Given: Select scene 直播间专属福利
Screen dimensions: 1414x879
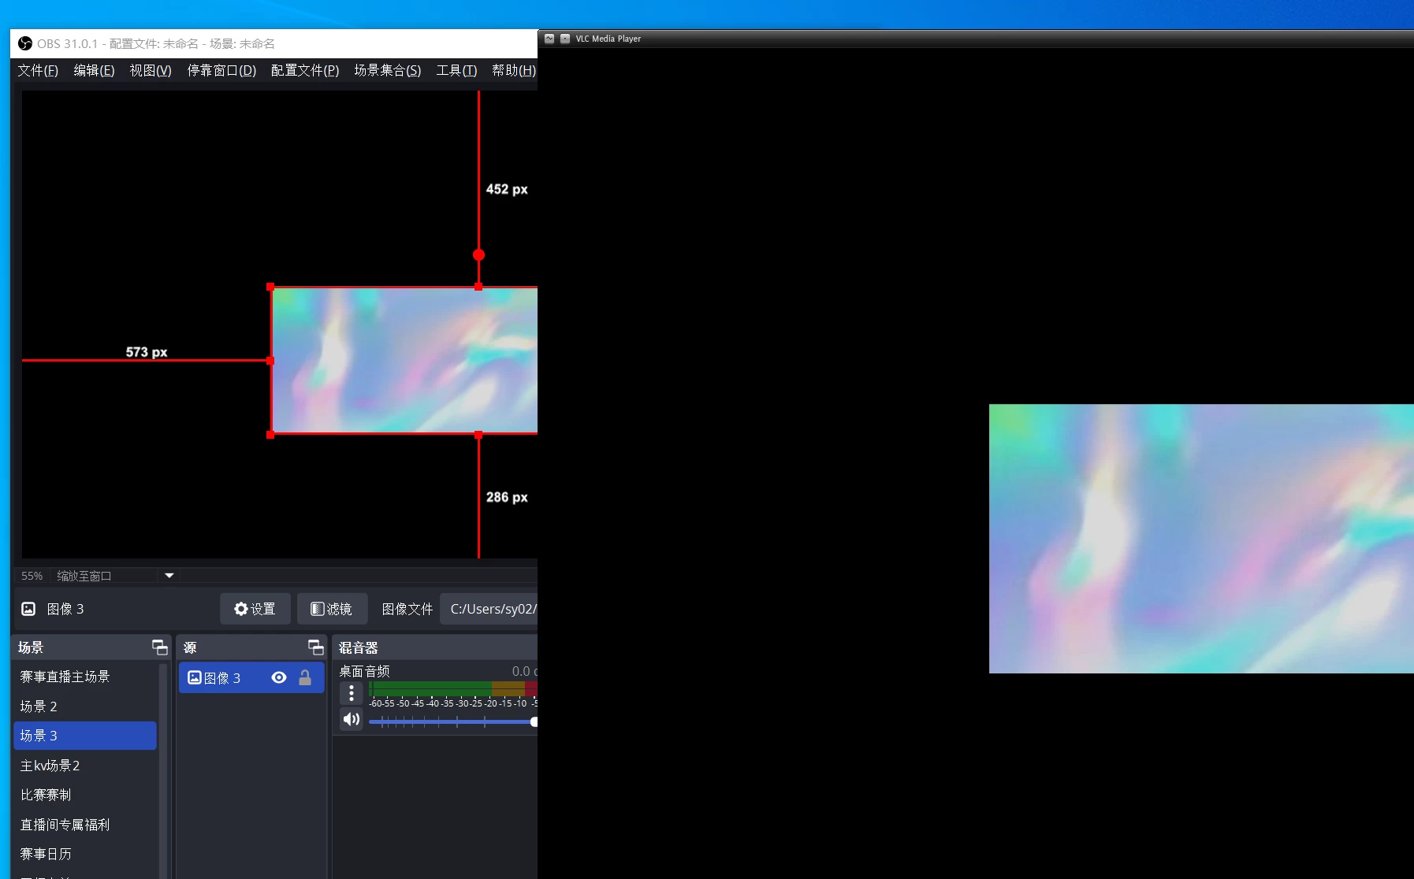Looking at the screenshot, I should [x=85, y=825].
